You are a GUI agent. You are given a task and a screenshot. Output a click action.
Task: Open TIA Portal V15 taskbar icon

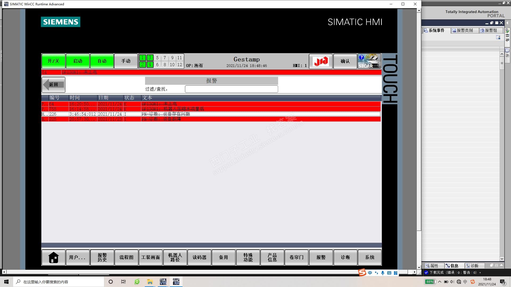[x=163, y=282]
